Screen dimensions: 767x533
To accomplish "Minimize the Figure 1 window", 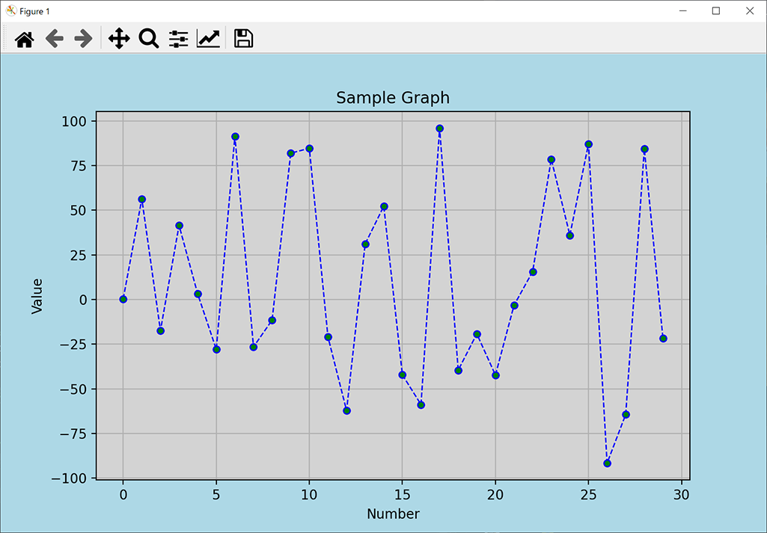I will (x=683, y=10).
